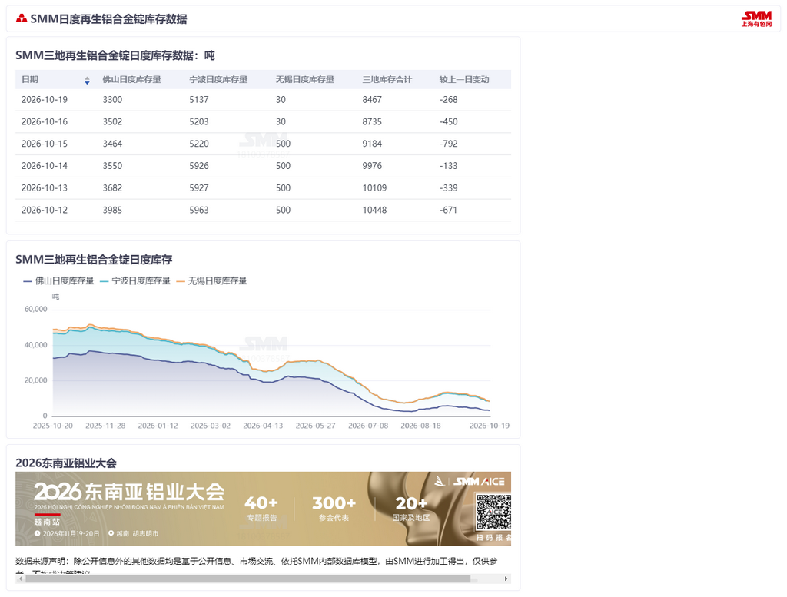Click Ningbo value 5220
This screenshot has height=597, width=787.
(x=199, y=144)
